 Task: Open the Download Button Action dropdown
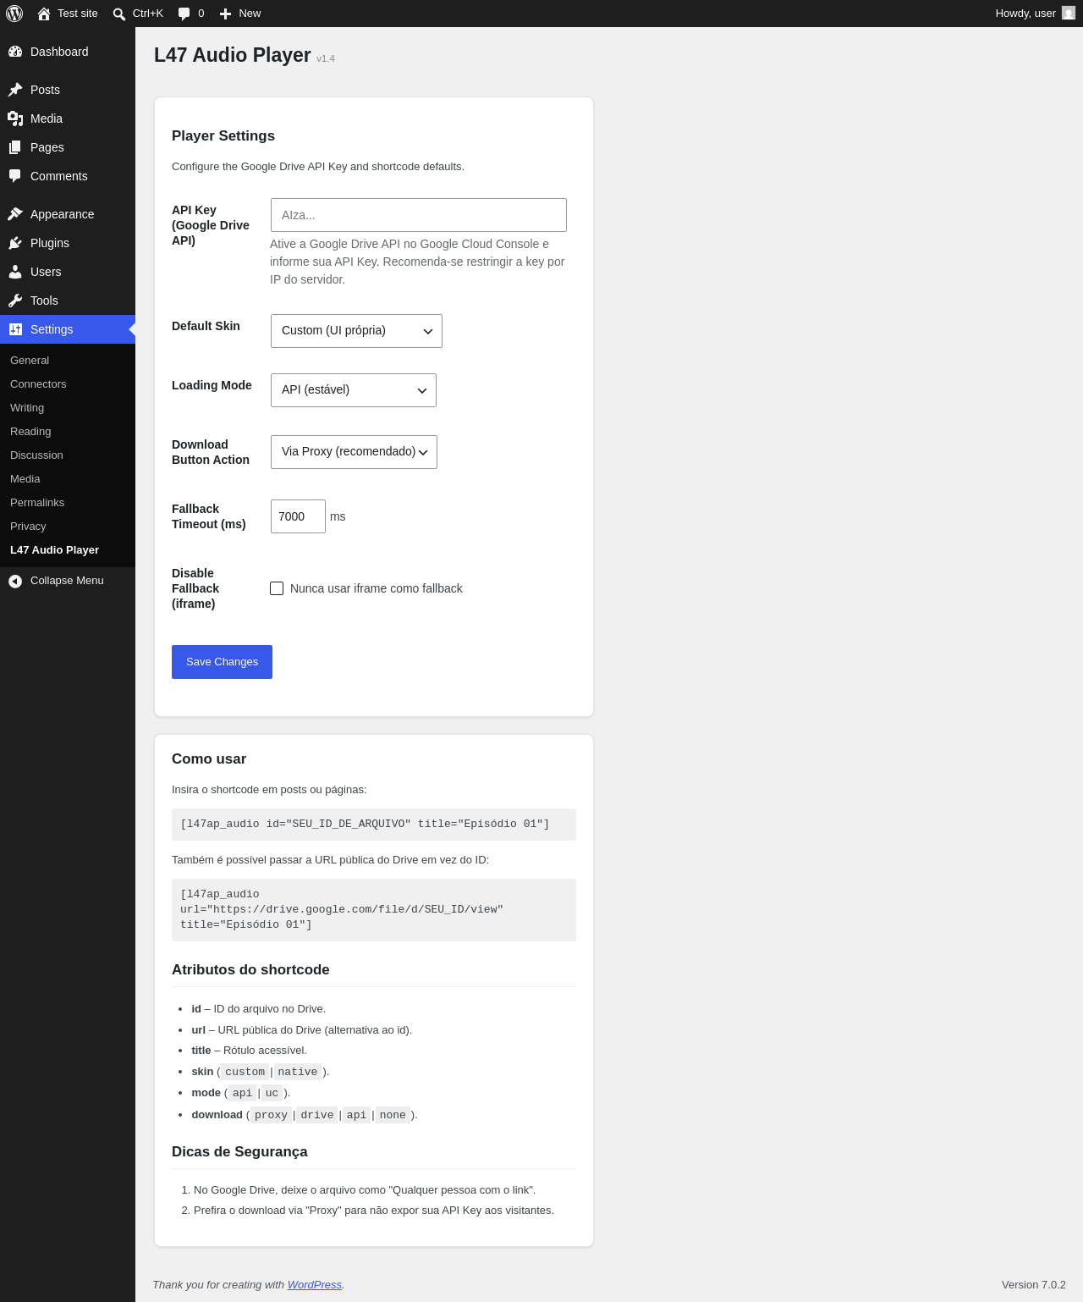354,452
